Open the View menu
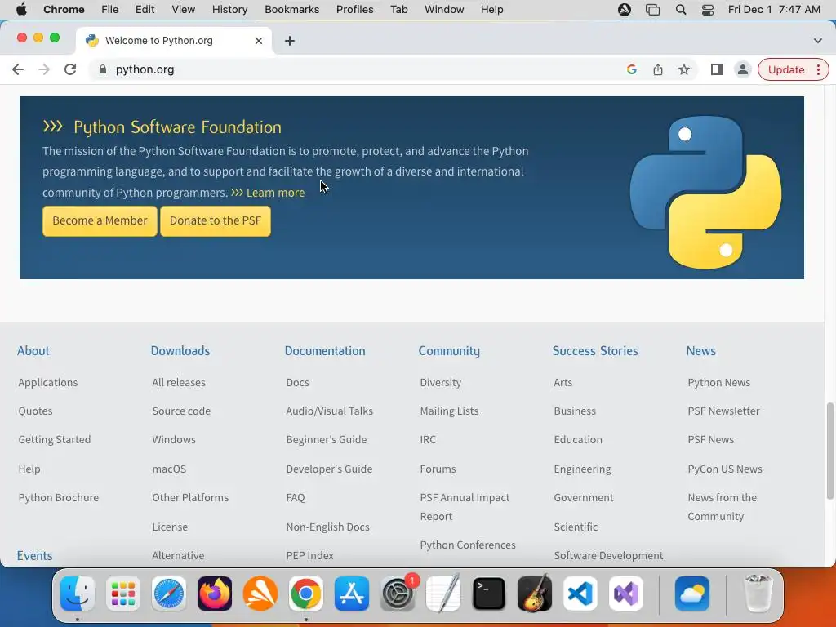 click(x=184, y=10)
